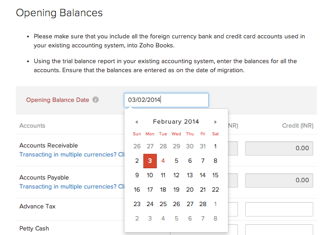Choose February 1 in the first week row
The height and width of the screenshot is (235, 329).
(x=215, y=147)
